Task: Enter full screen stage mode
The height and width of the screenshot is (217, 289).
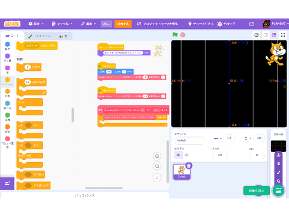Action: point(283,35)
